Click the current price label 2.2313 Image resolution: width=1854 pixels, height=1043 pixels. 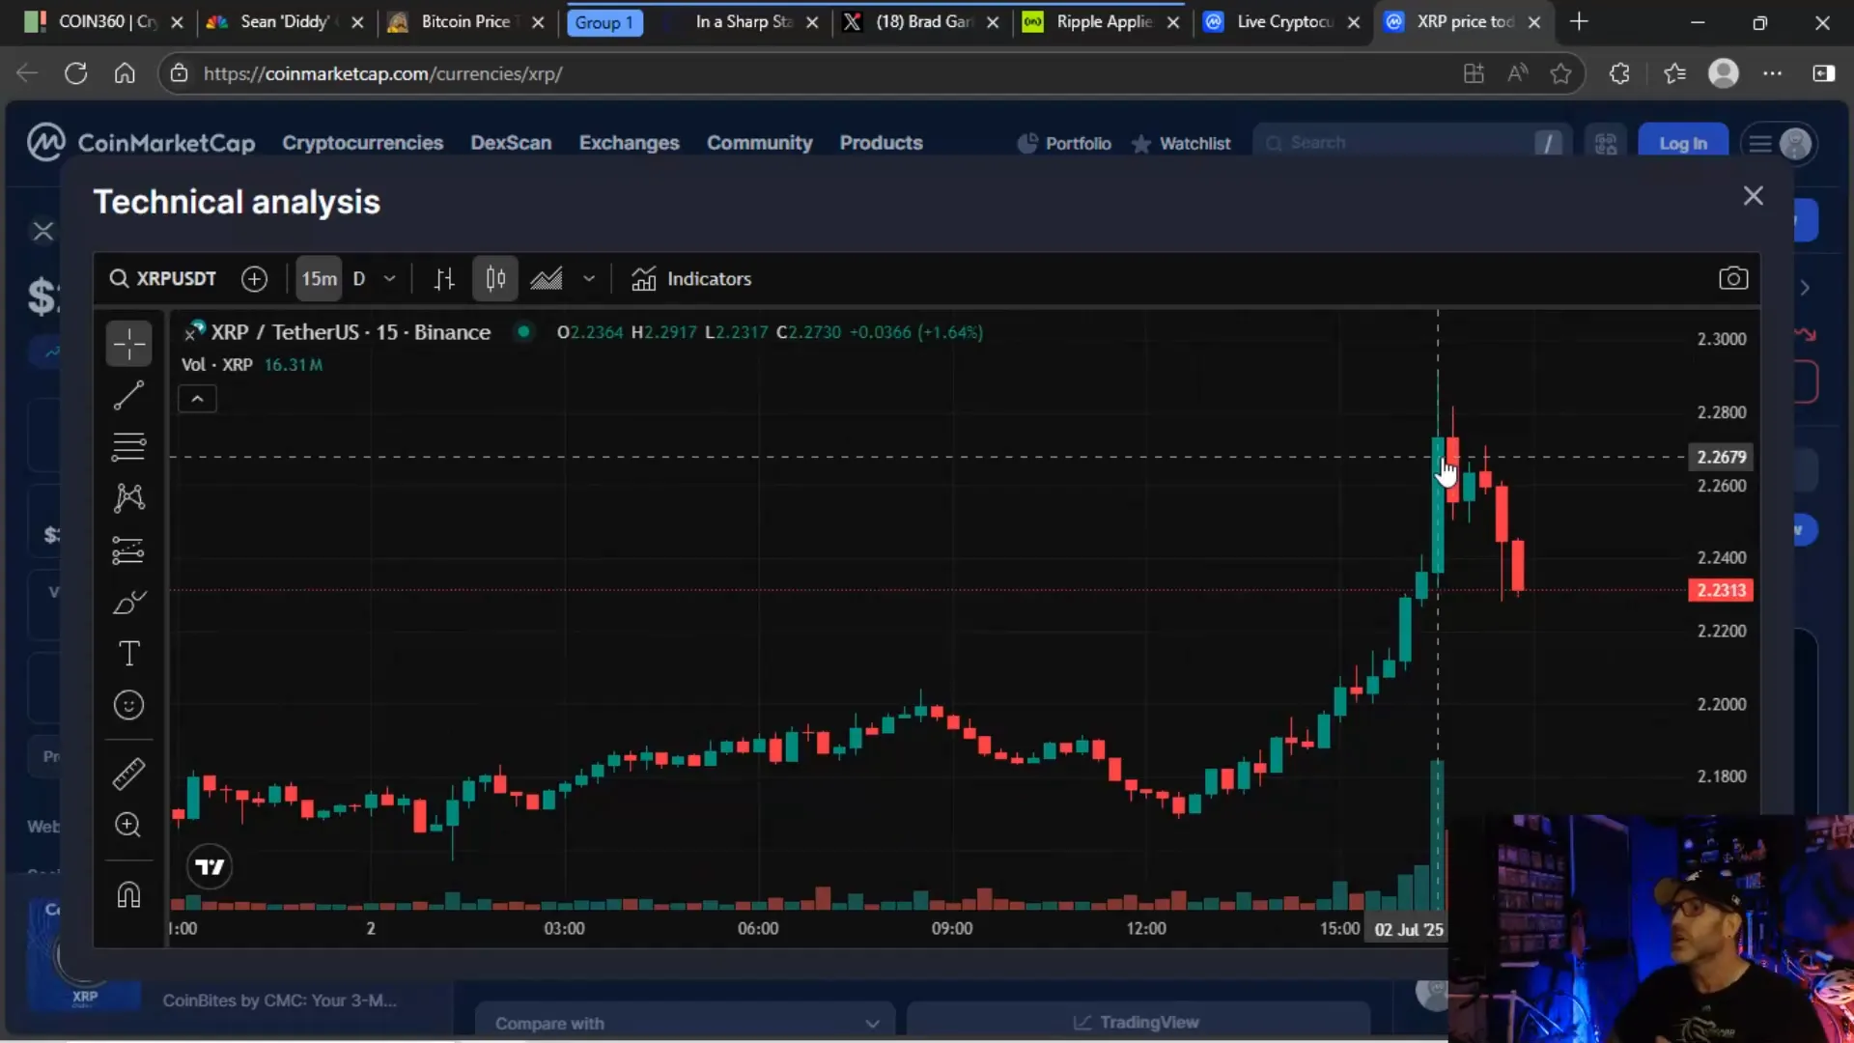click(1721, 590)
